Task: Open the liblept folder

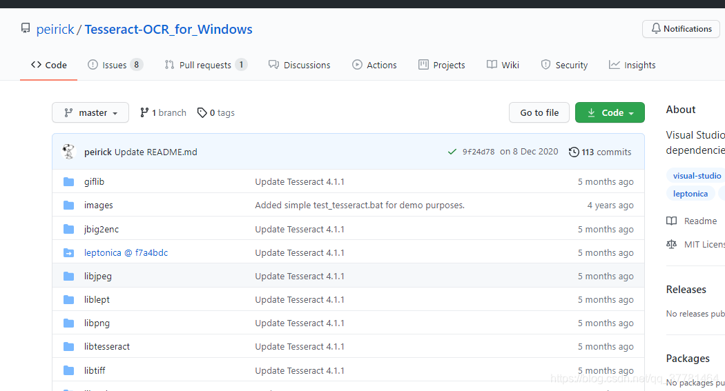Action: pyautogui.click(x=97, y=299)
